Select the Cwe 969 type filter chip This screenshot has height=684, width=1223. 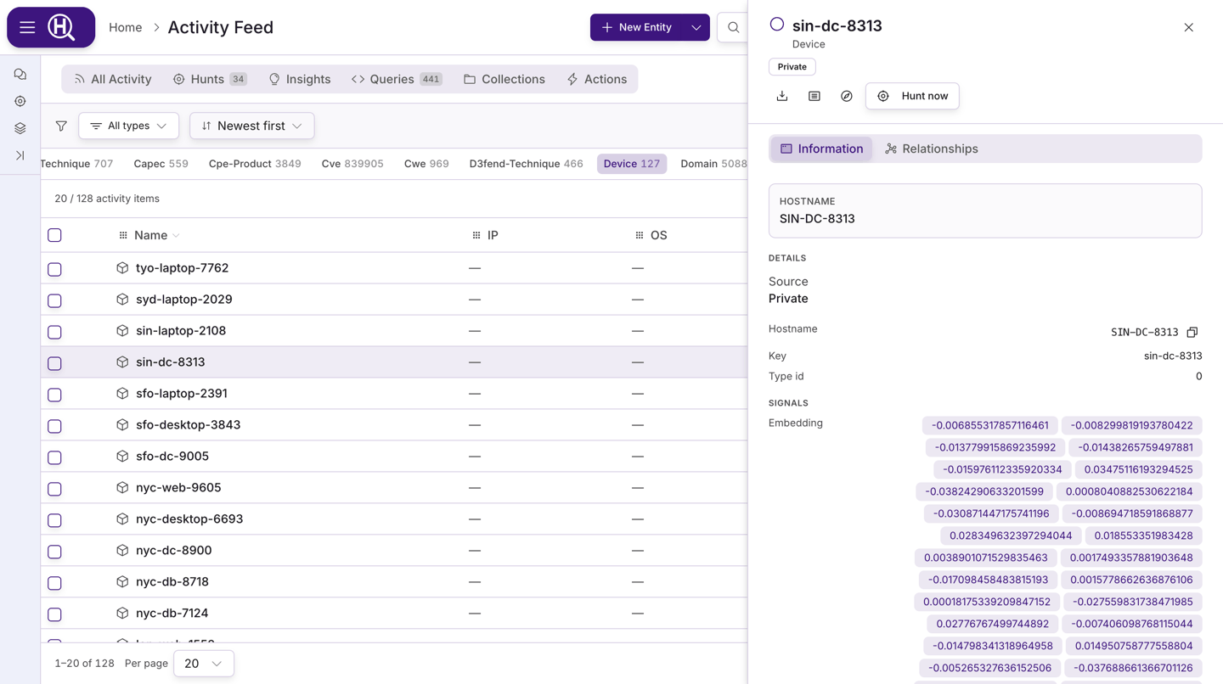coord(426,164)
